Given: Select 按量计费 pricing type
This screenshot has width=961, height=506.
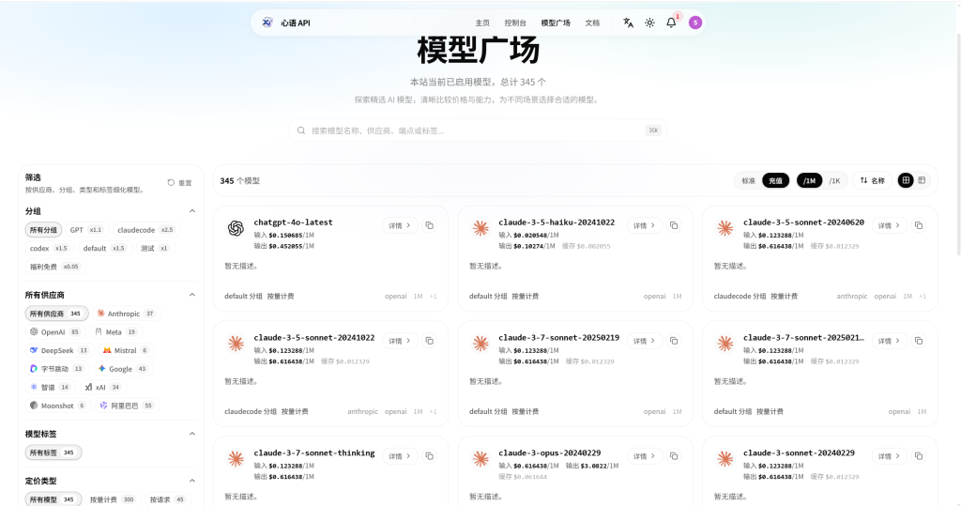Looking at the screenshot, I should pos(113,499).
